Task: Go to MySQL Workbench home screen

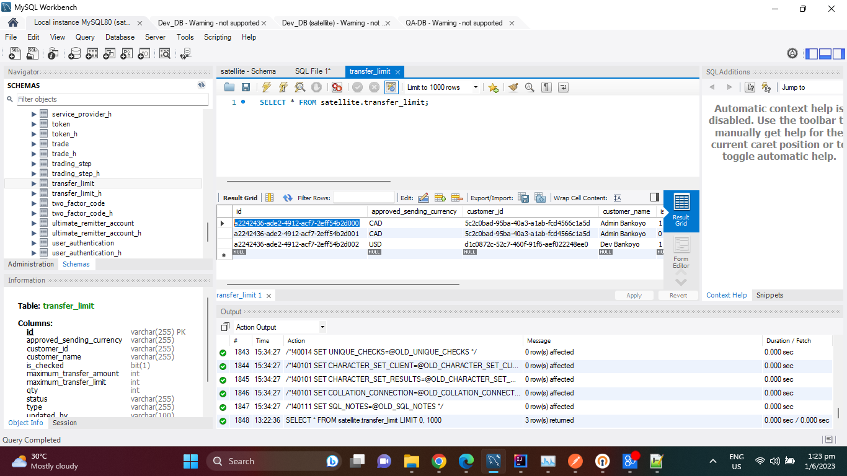Action: point(13,23)
